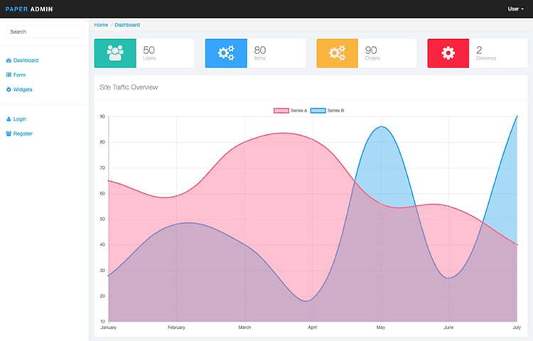Viewport: 533px width, 341px height.
Task: Click the June axis label
Action: coord(448,328)
